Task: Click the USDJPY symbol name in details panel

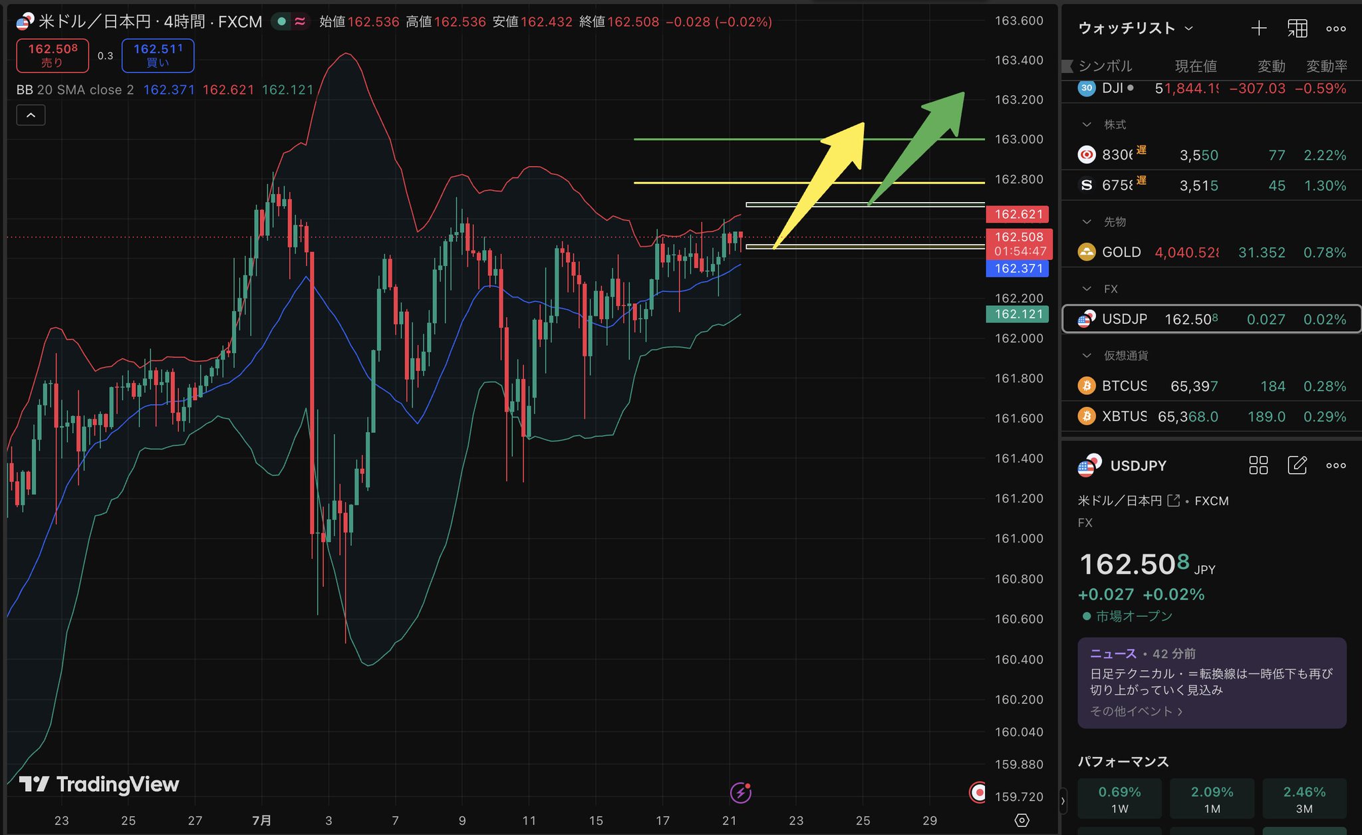Action: click(x=1139, y=465)
